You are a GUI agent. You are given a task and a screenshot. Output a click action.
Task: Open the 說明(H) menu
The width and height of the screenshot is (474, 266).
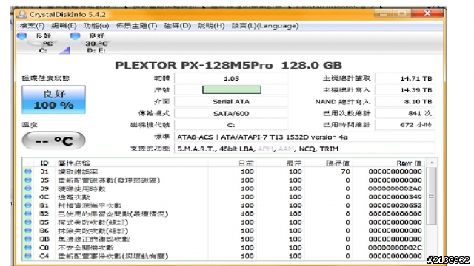point(211,26)
